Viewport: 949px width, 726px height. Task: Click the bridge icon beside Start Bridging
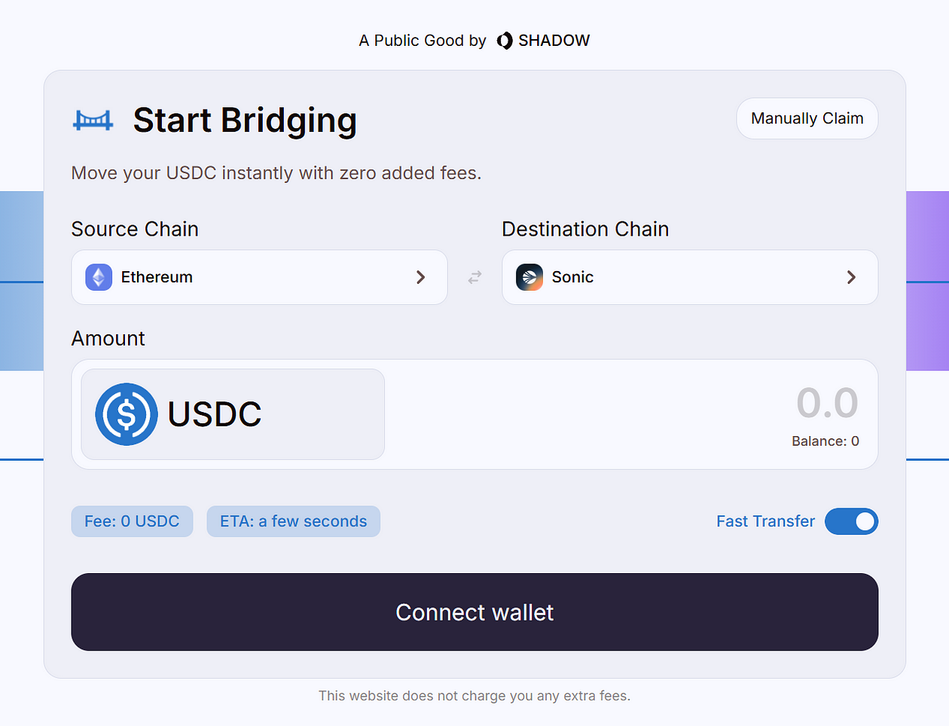pyautogui.click(x=93, y=120)
